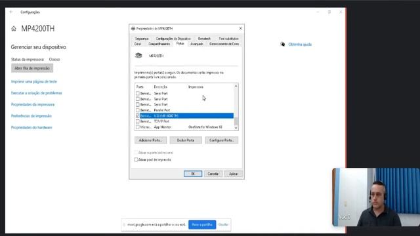Select the Portas tab
Screen dimensions: 420x236
(180, 43)
